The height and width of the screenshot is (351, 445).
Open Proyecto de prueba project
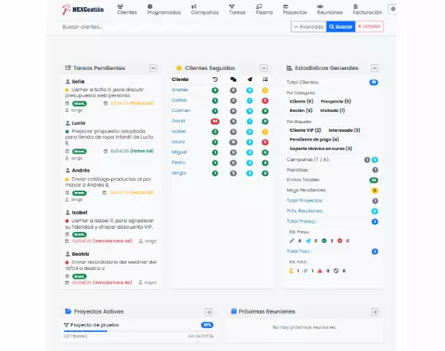click(x=95, y=325)
